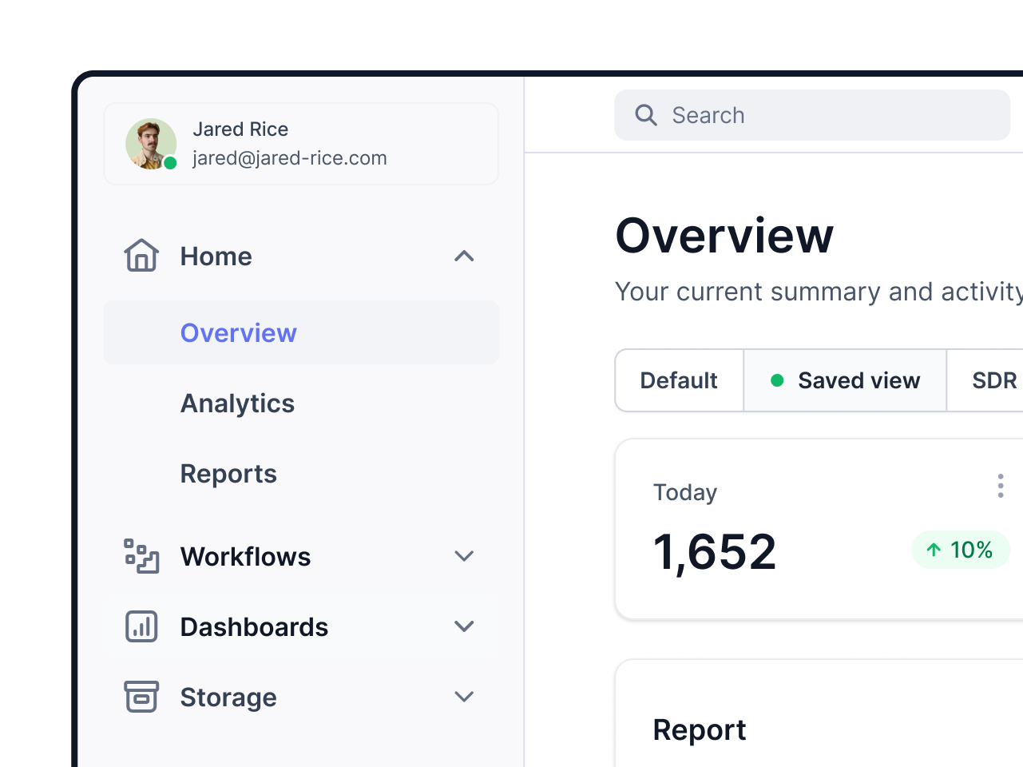
Task: Expand the Storage section chevron
Action: click(x=464, y=697)
